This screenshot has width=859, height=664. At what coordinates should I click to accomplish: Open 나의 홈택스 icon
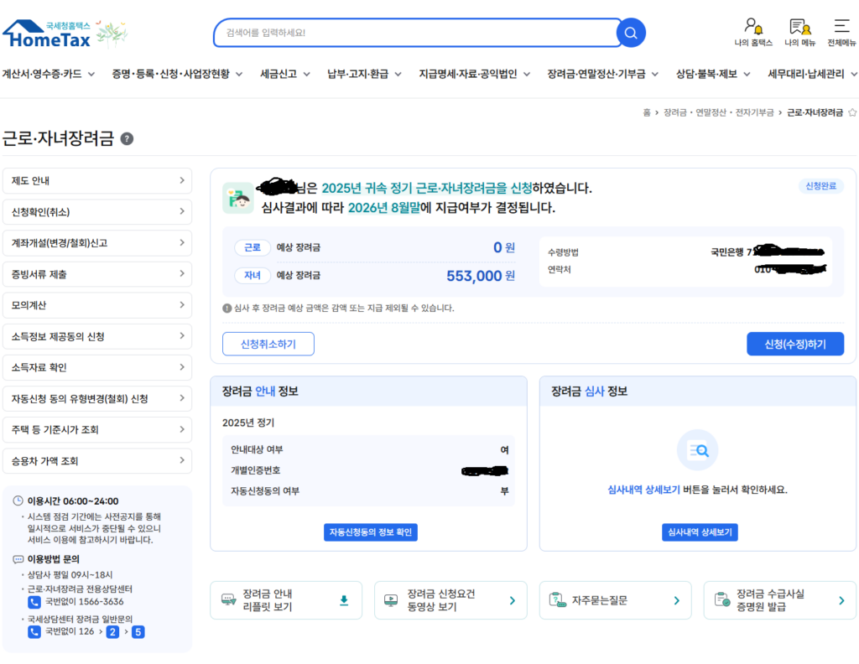(x=753, y=33)
